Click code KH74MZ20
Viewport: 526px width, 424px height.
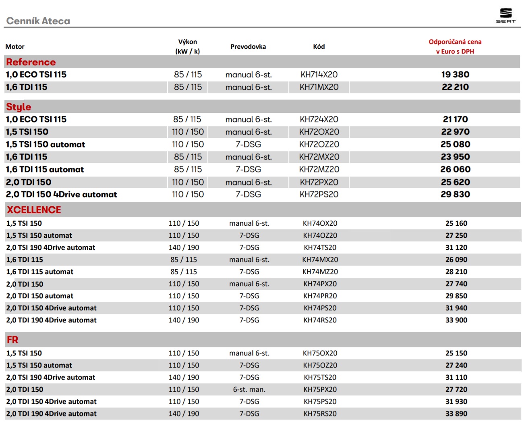[x=320, y=272]
